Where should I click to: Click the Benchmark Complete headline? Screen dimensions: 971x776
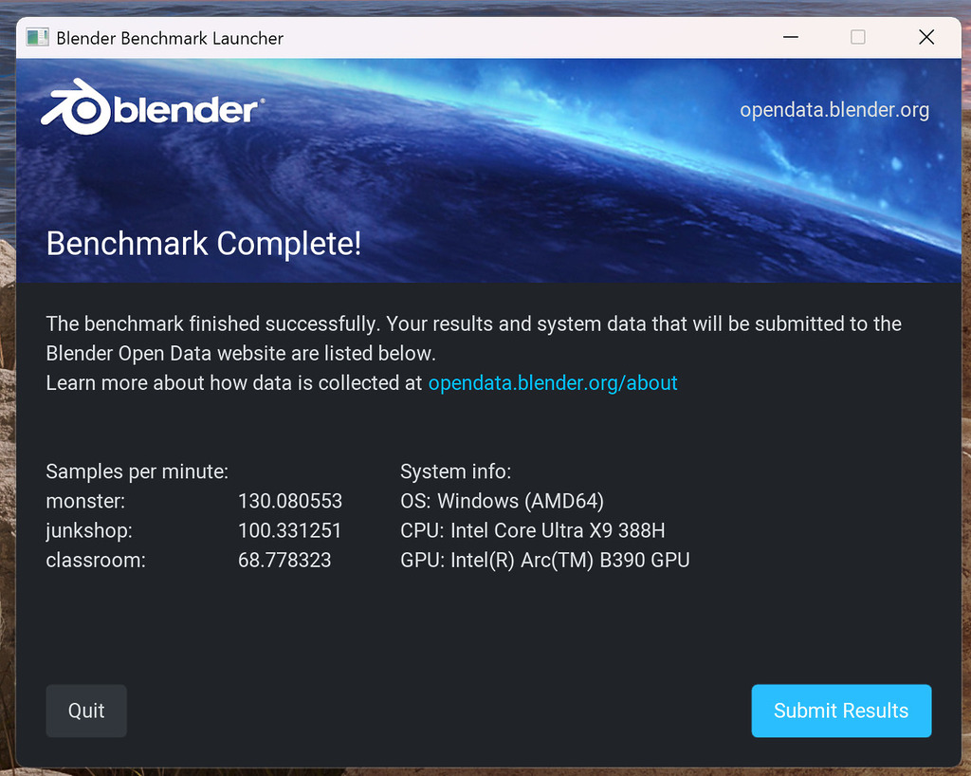click(203, 244)
